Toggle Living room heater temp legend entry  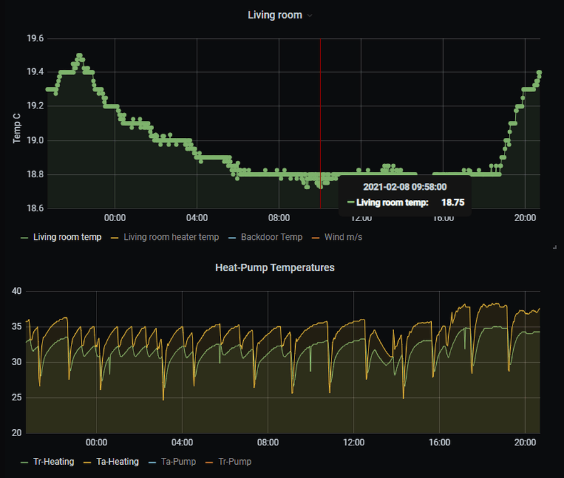171,237
